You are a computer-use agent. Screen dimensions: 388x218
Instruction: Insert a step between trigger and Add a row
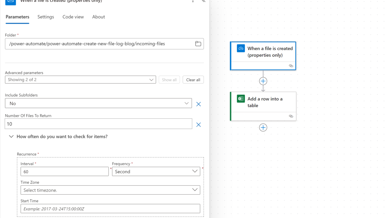(263, 81)
